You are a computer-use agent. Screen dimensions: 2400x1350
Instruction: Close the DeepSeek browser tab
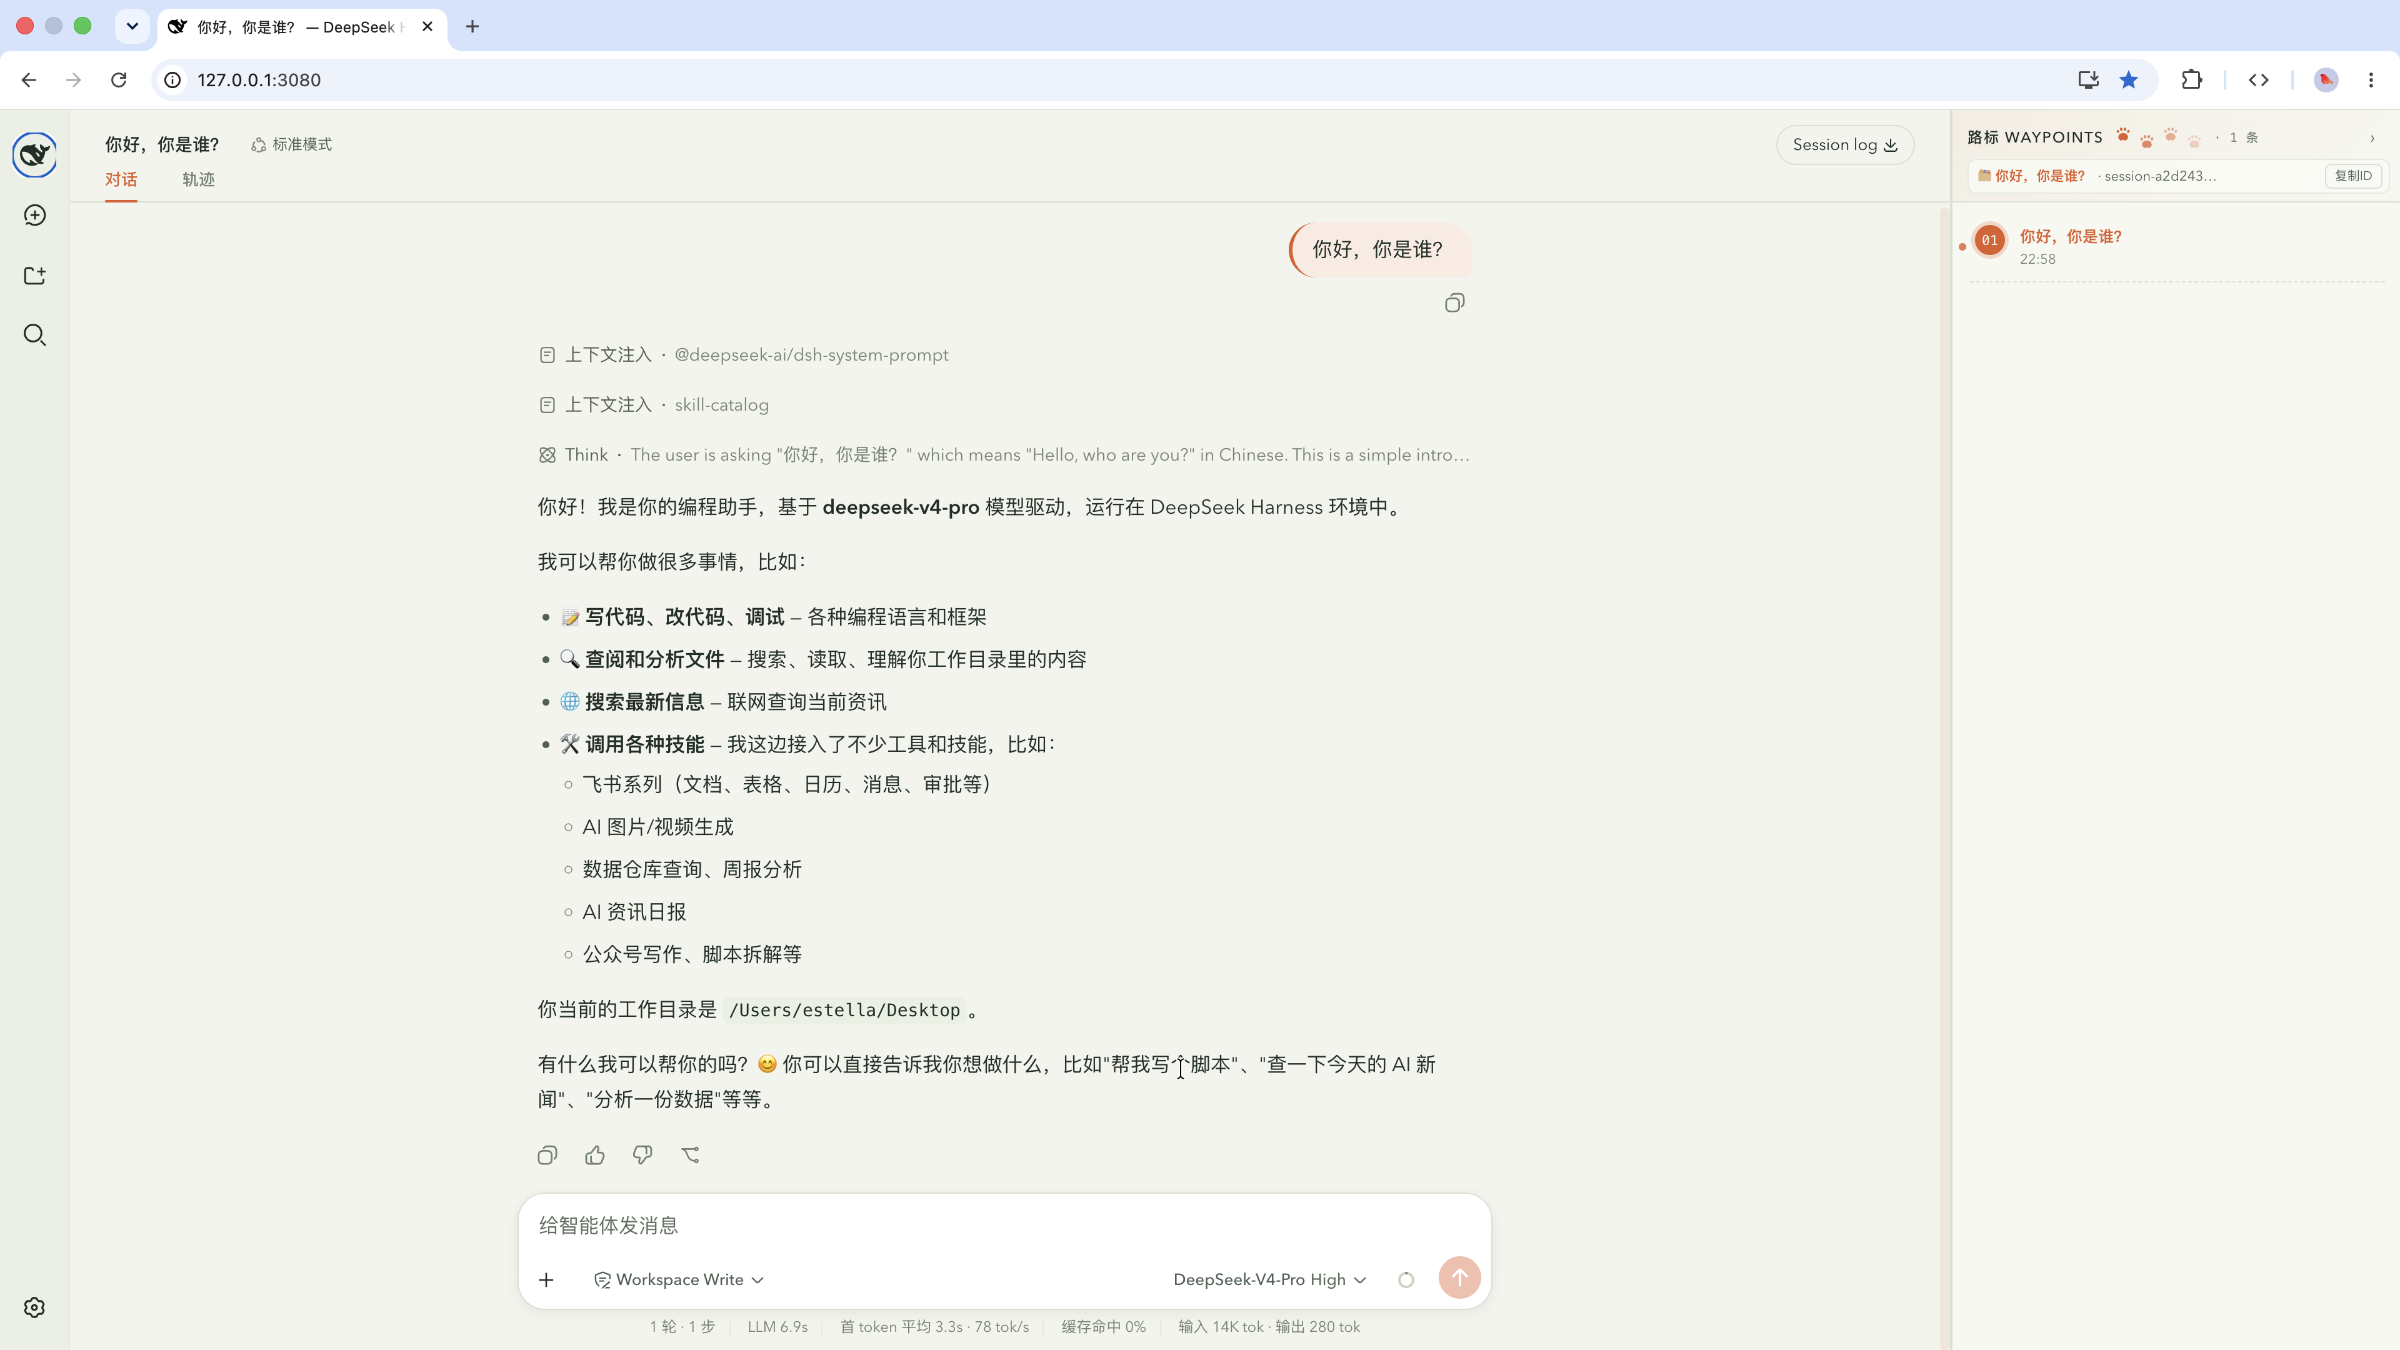click(427, 26)
